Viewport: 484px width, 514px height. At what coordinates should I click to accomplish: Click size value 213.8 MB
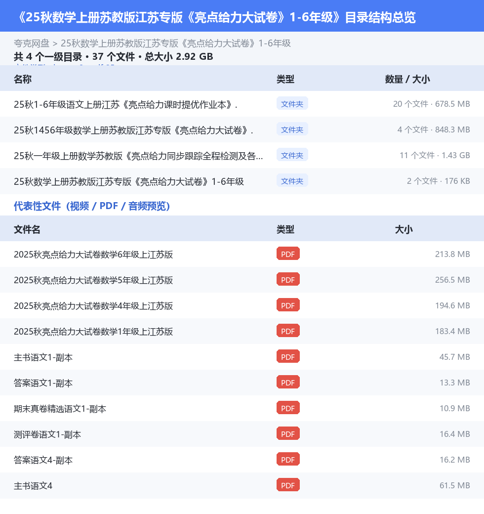coord(452,254)
